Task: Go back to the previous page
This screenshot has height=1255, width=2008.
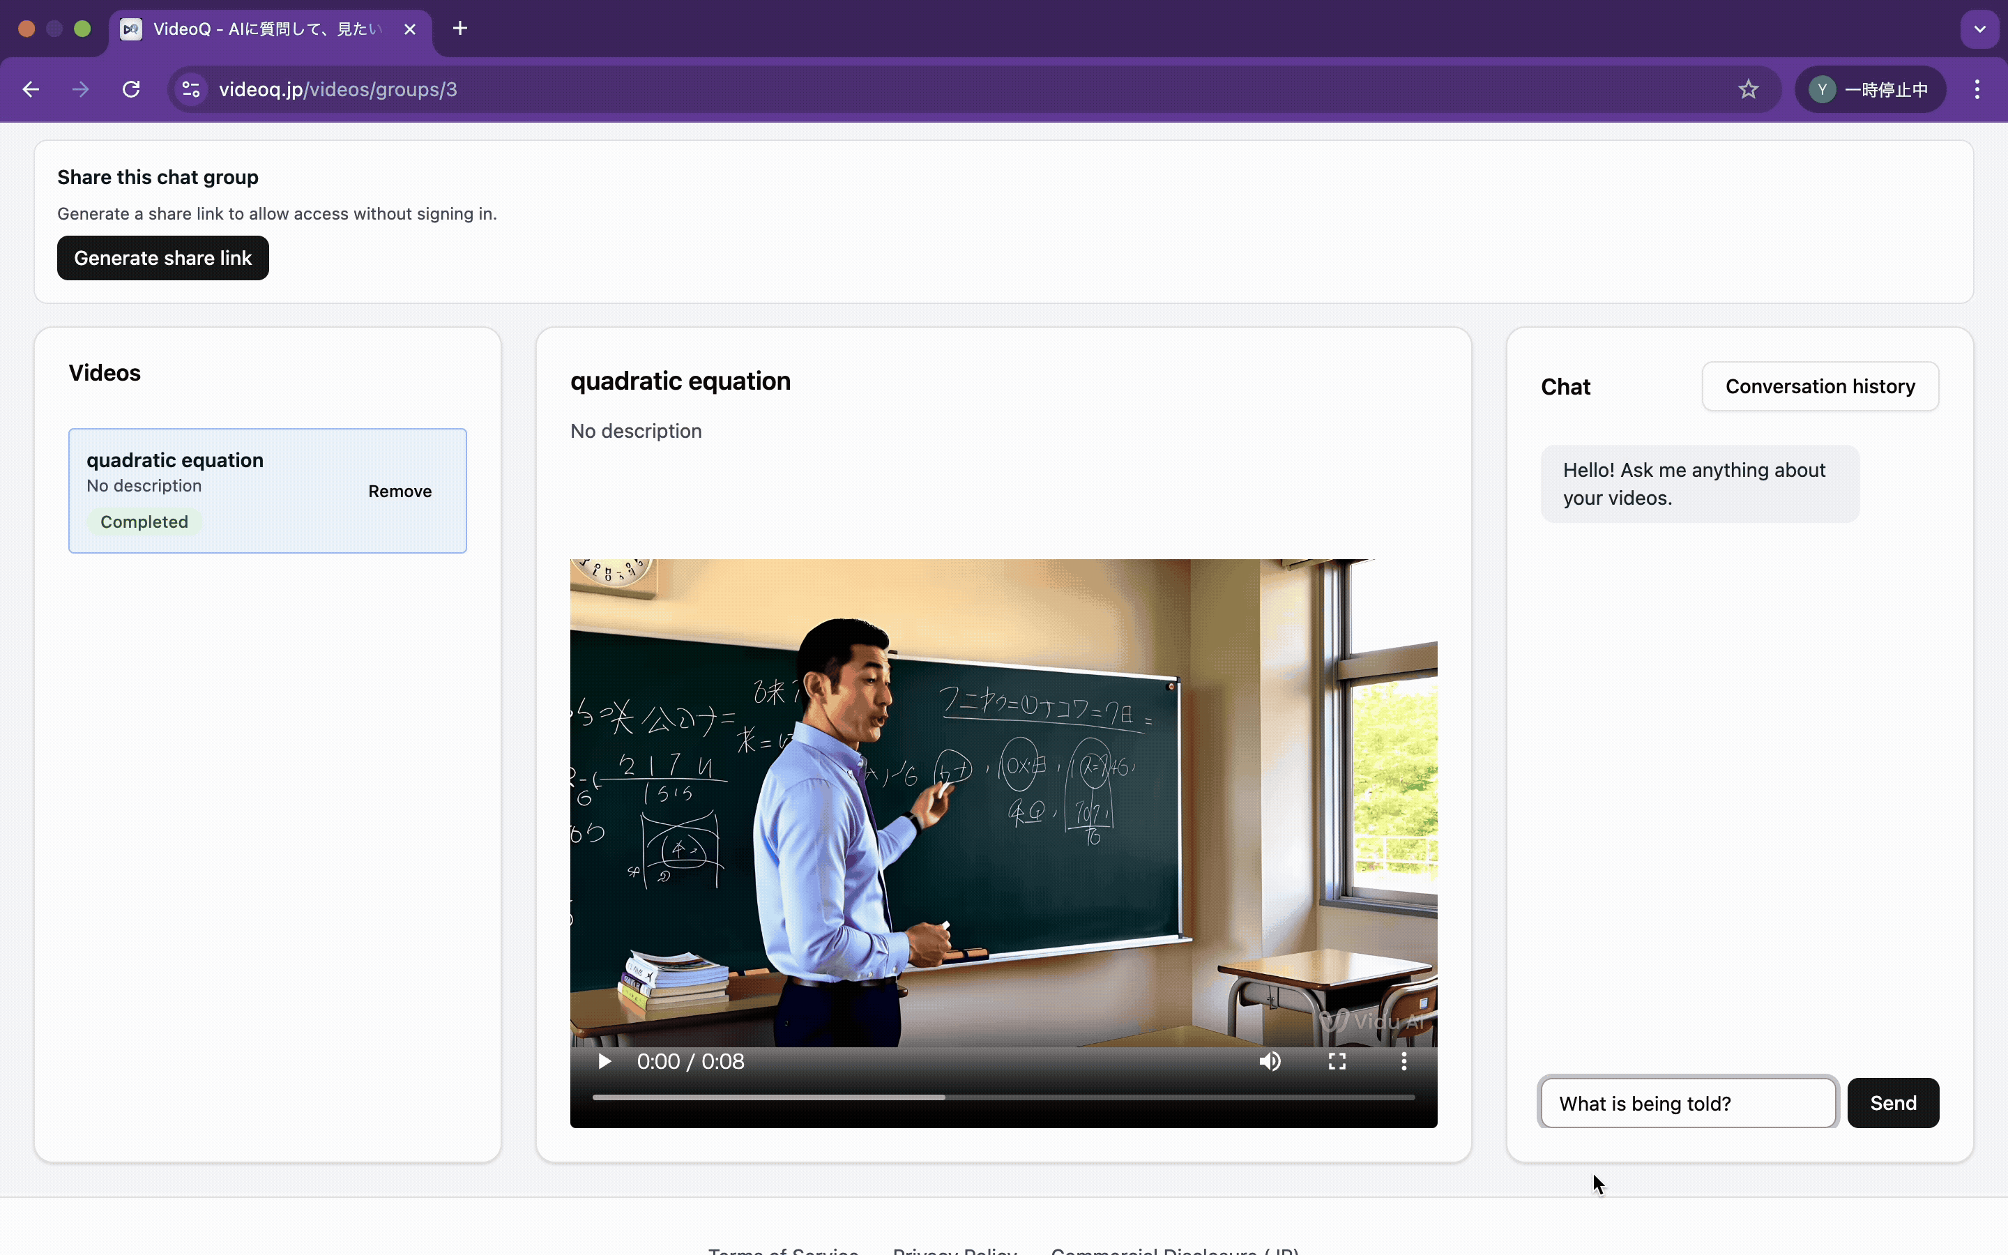Action: tap(31, 90)
